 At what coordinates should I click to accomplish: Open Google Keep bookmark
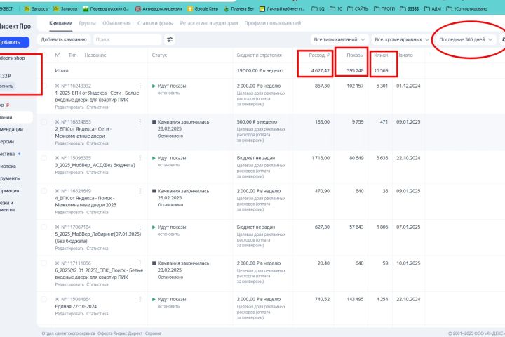[203, 8]
